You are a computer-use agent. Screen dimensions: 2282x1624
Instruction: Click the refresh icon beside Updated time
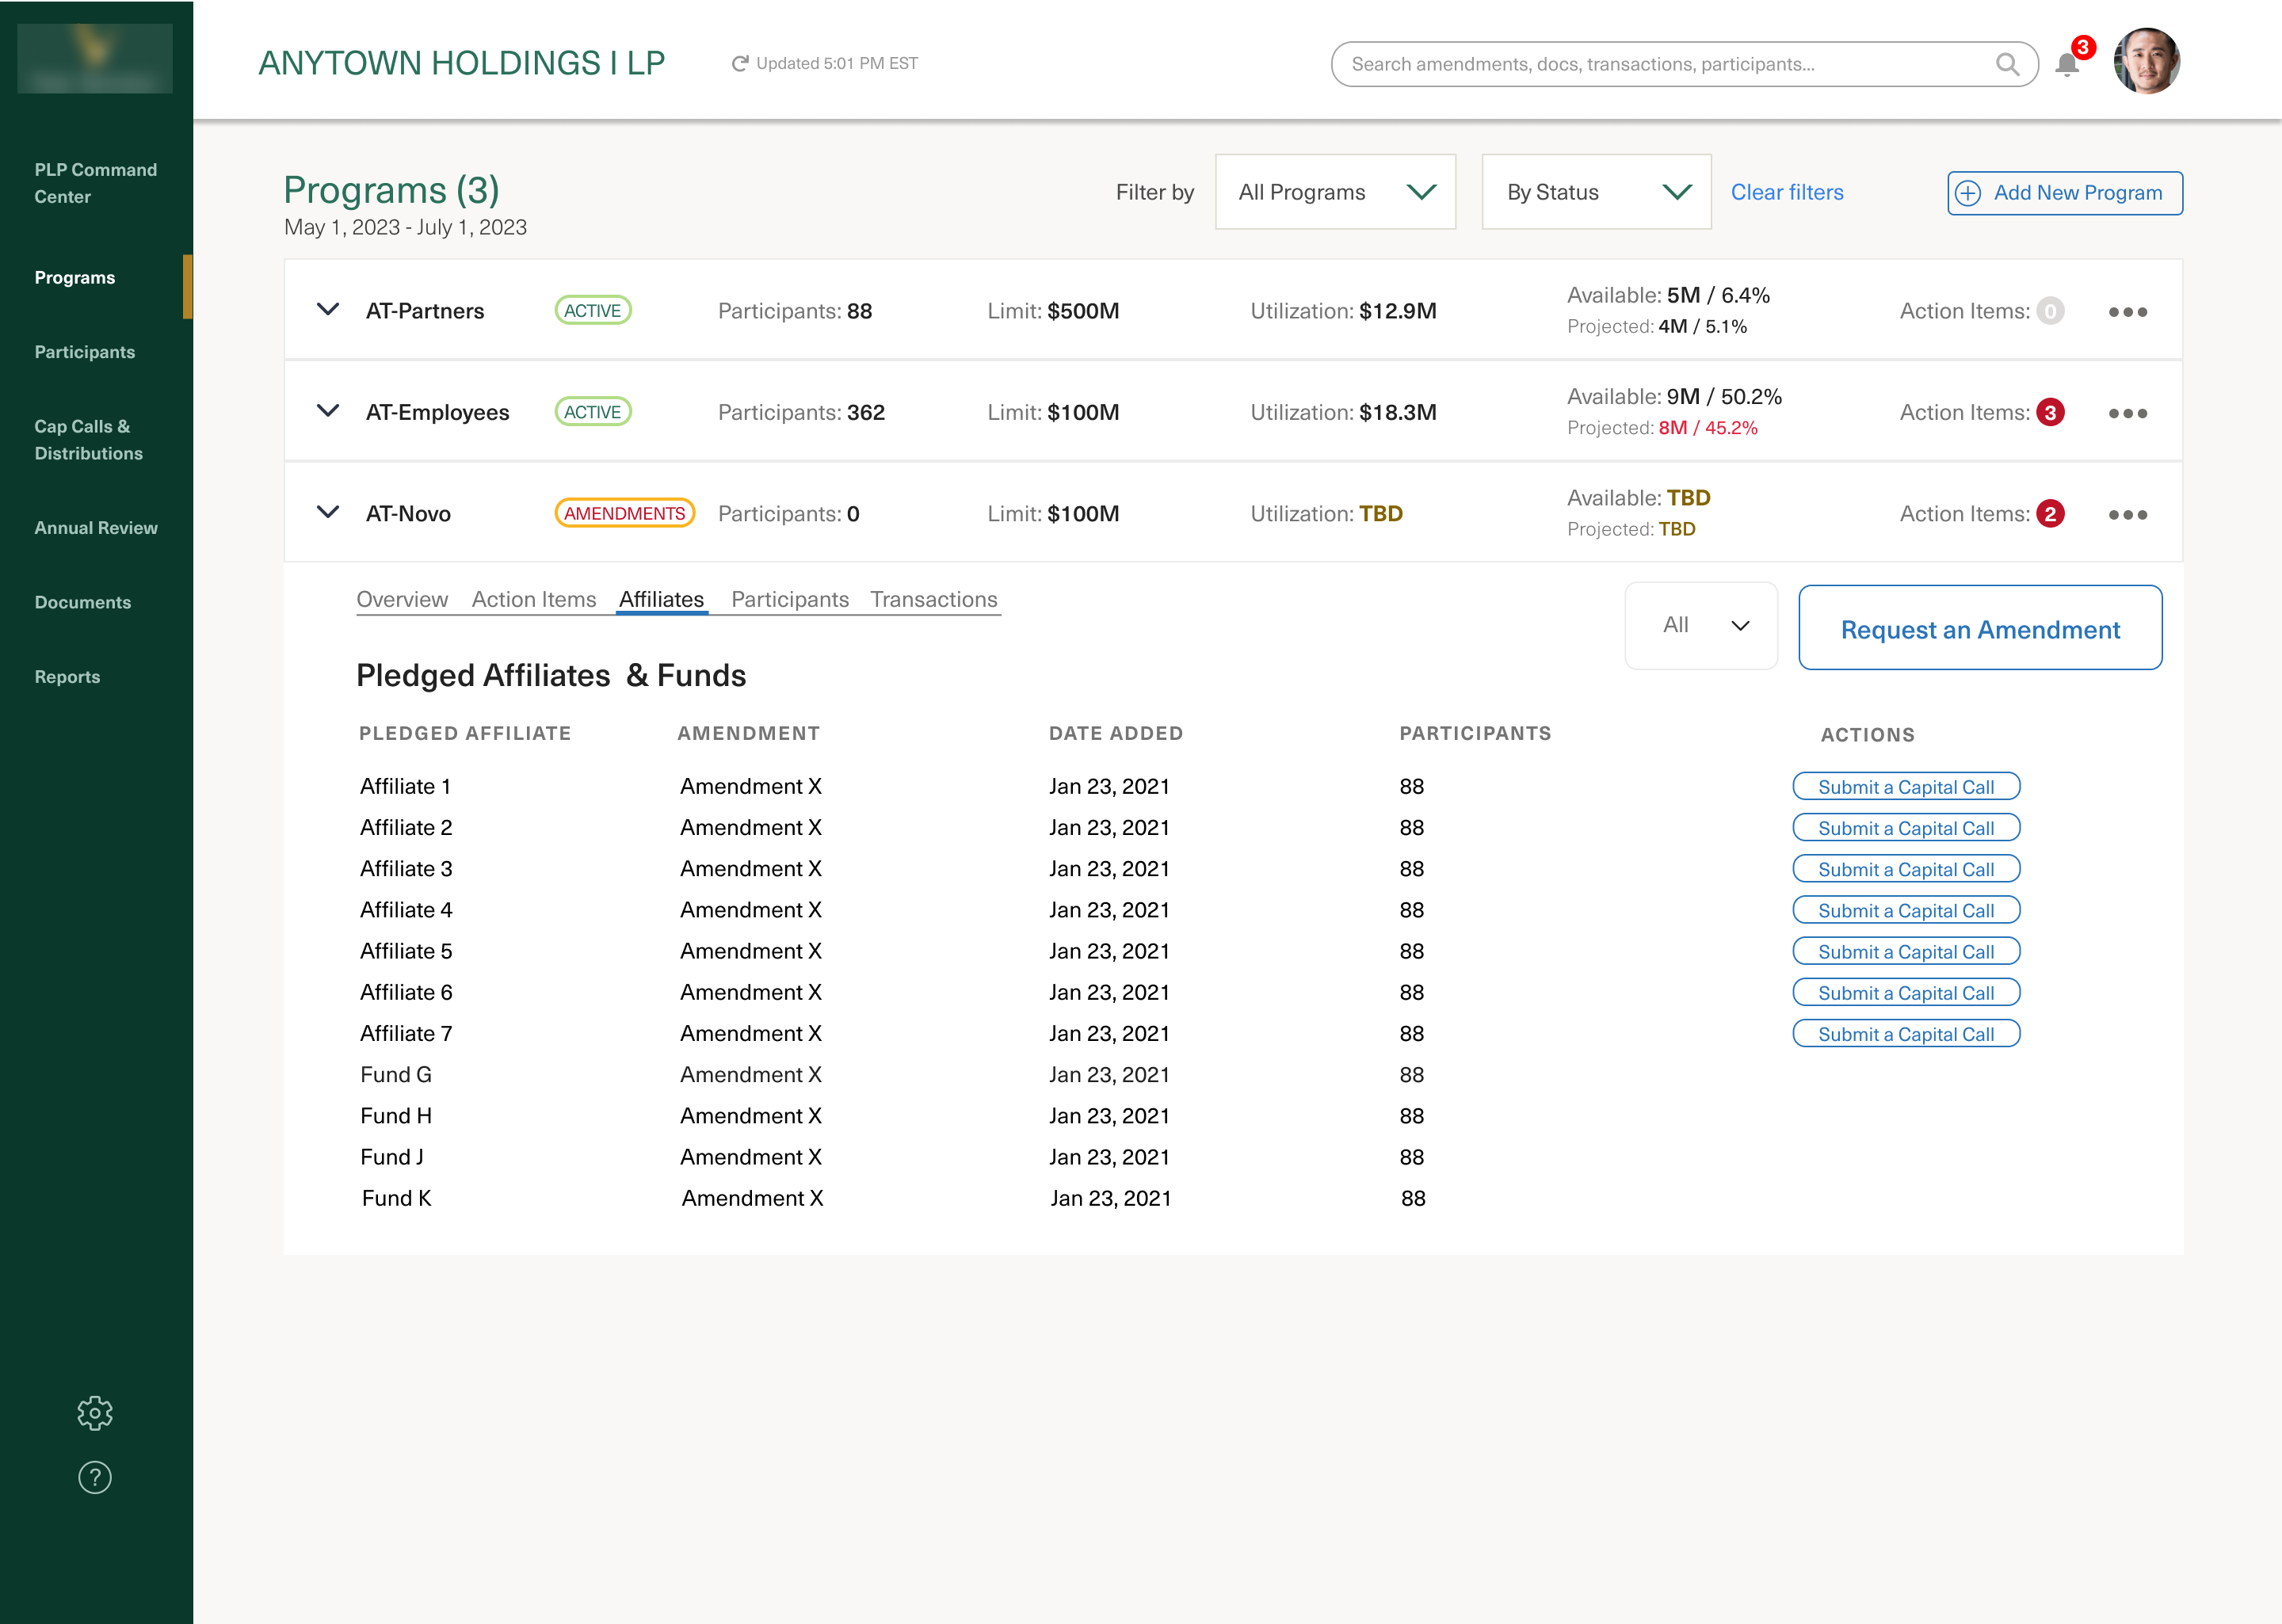click(x=740, y=64)
